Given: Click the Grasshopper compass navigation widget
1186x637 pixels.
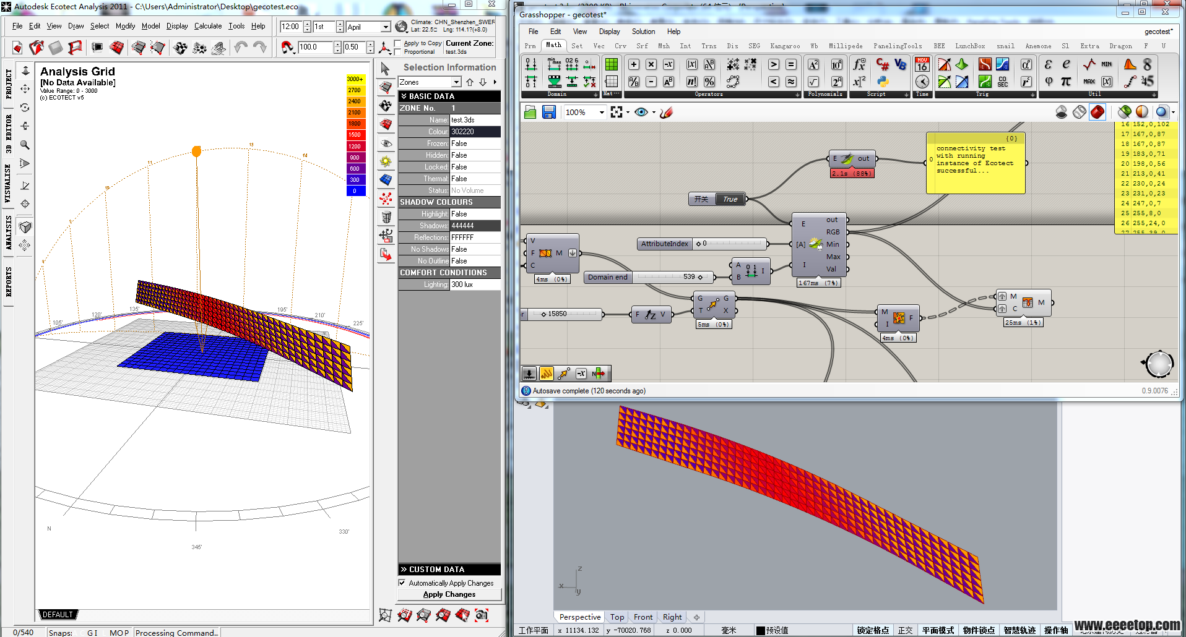Looking at the screenshot, I should 1158,364.
